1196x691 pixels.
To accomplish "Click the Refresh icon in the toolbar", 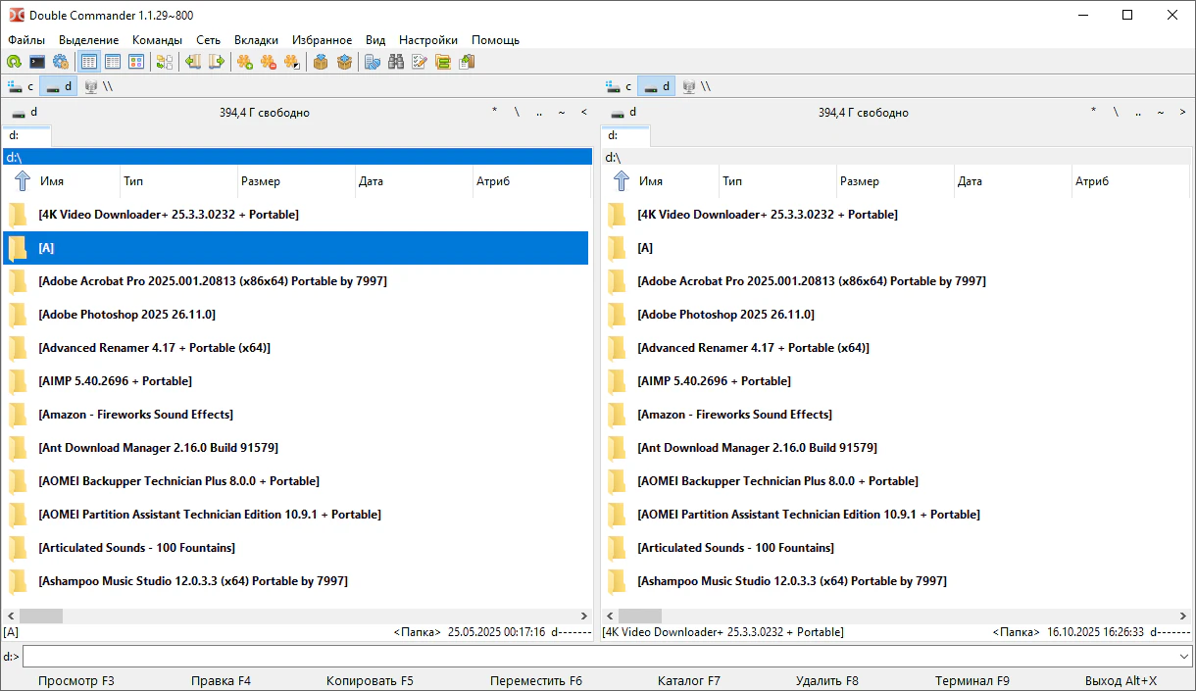I will 14,62.
